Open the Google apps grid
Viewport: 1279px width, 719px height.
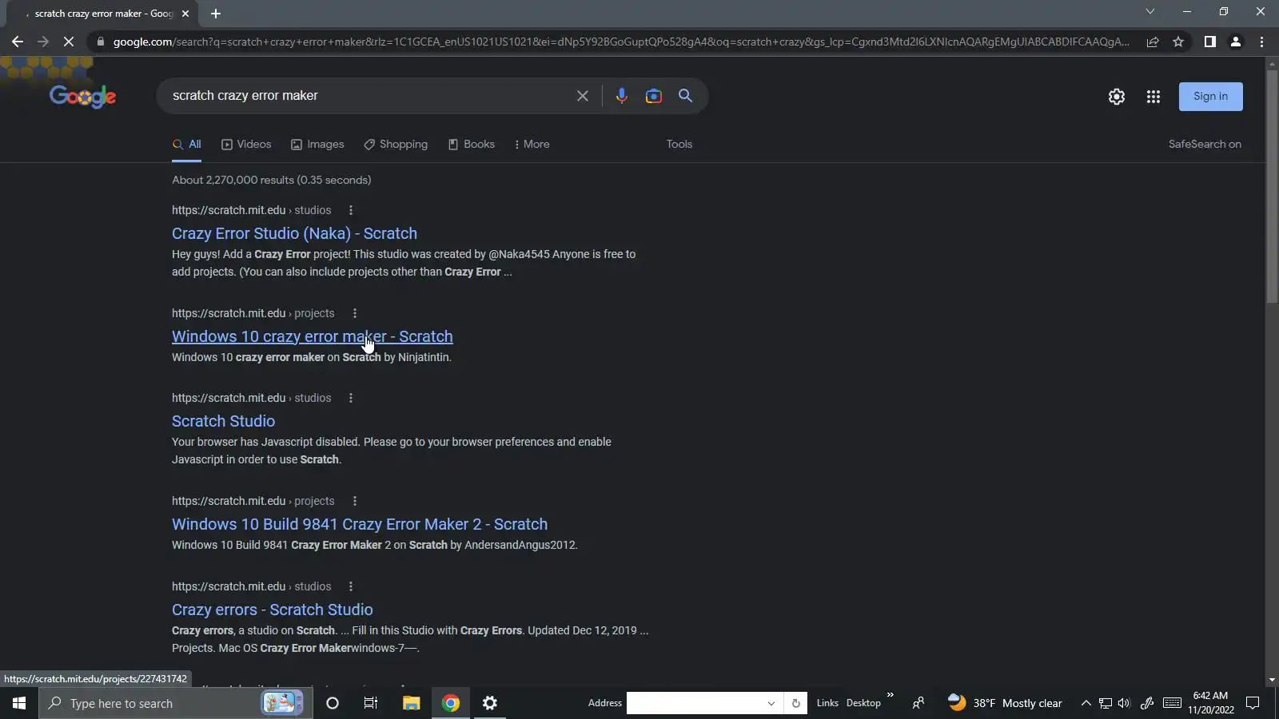1153,97
